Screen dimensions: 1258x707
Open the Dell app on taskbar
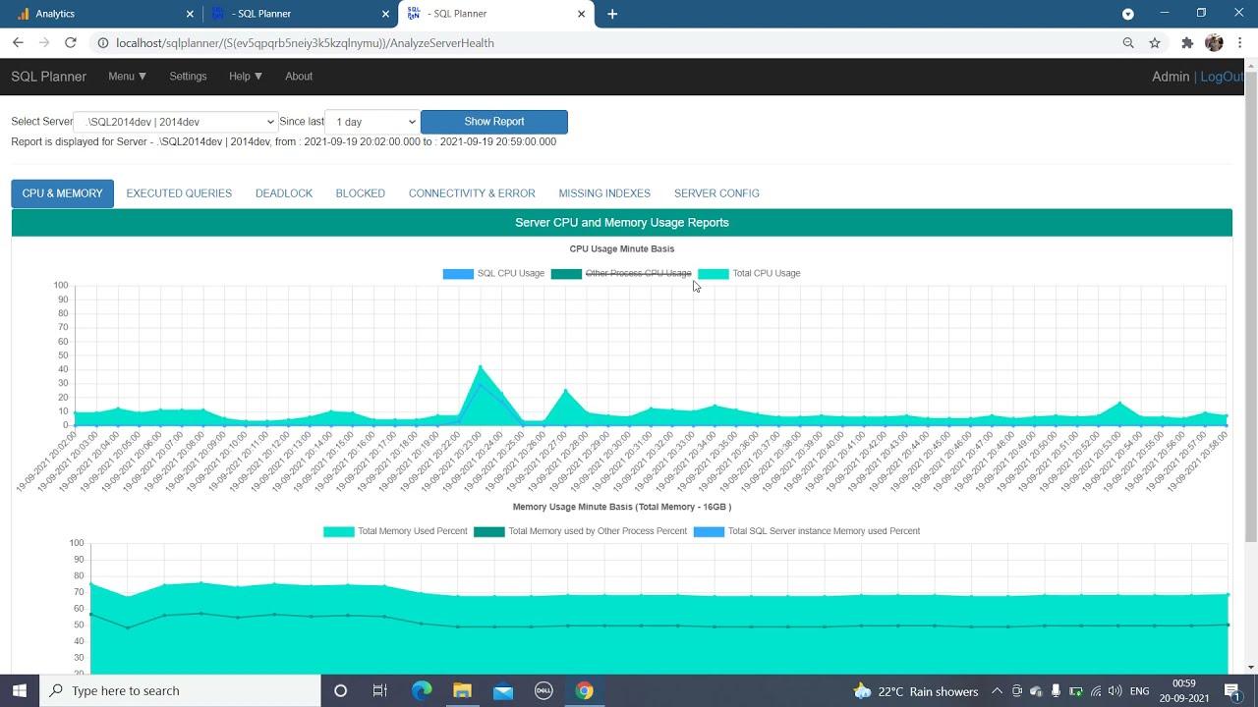pyautogui.click(x=543, y=691)
